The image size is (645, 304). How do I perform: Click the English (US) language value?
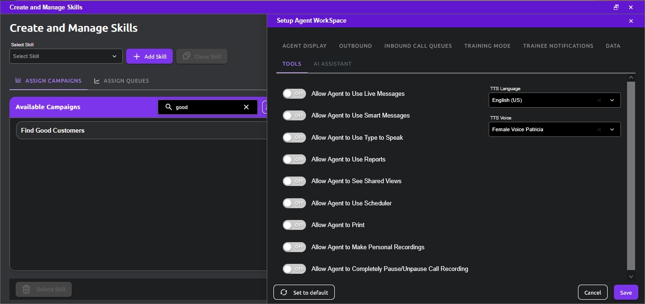(x=507, y=100)
